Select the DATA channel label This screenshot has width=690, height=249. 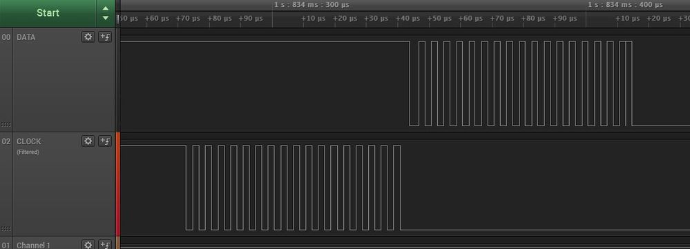click(26, 37)
